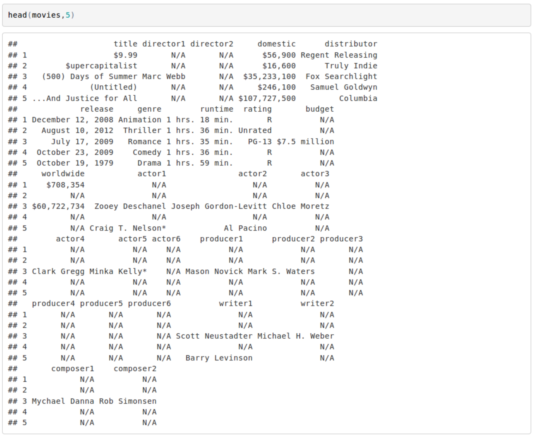Click the worldwide column header

(x=63, y=174)
